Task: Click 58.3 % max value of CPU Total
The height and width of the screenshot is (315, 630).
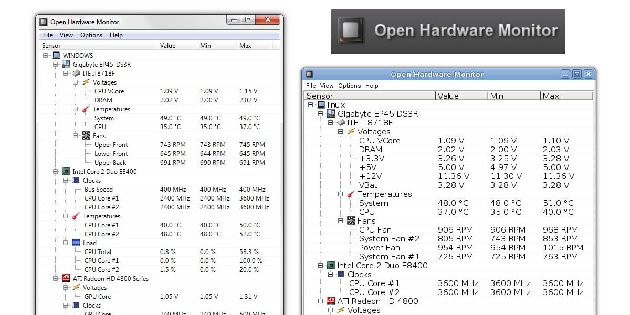Action: pos(249,252)
